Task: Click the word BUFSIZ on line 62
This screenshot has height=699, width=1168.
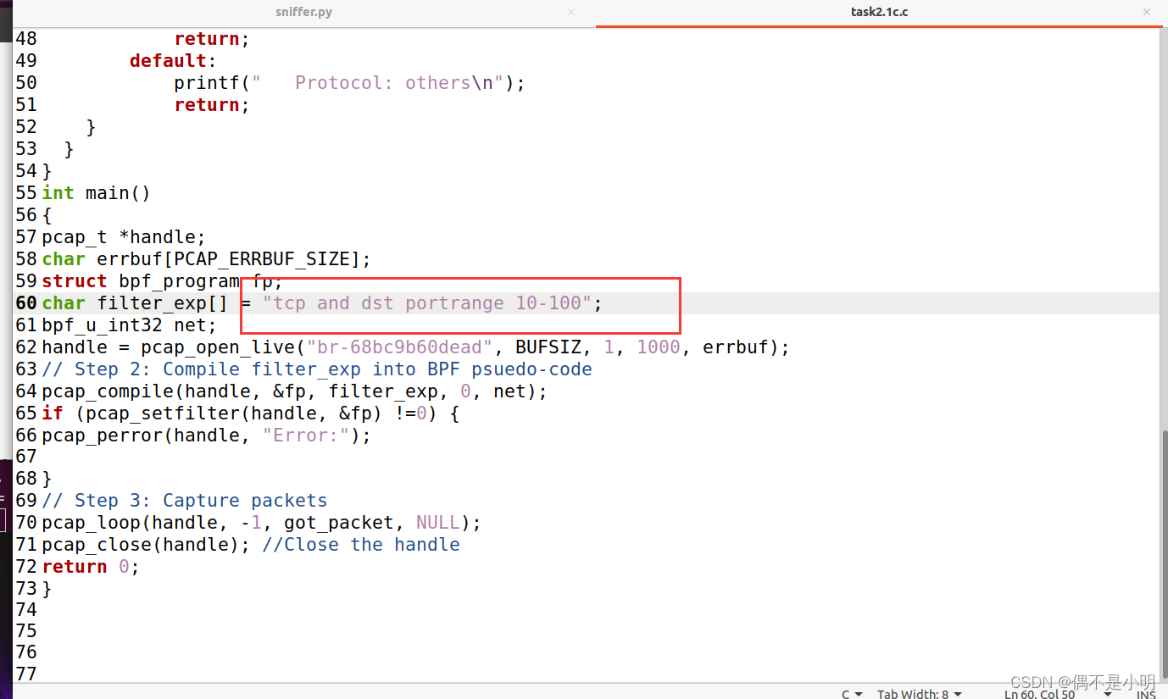Action: click(x=551, y=347)
